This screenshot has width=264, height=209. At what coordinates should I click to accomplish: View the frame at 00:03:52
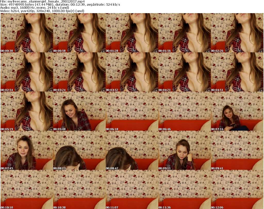pos(132,72)
